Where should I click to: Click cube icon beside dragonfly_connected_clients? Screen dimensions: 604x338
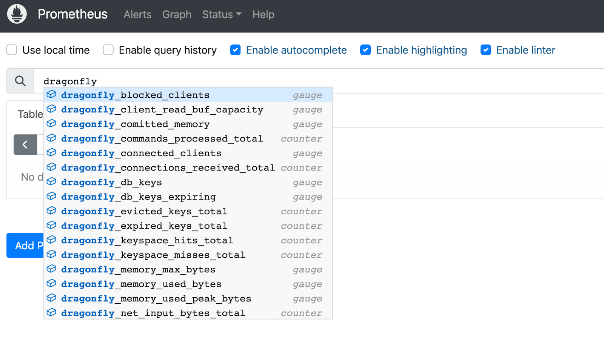click(51, 153)
